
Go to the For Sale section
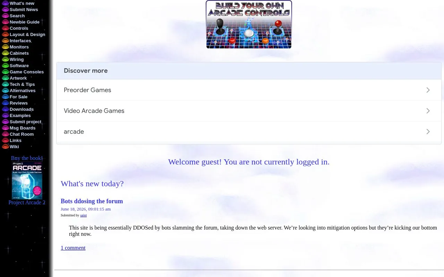[x=18, y=97]
